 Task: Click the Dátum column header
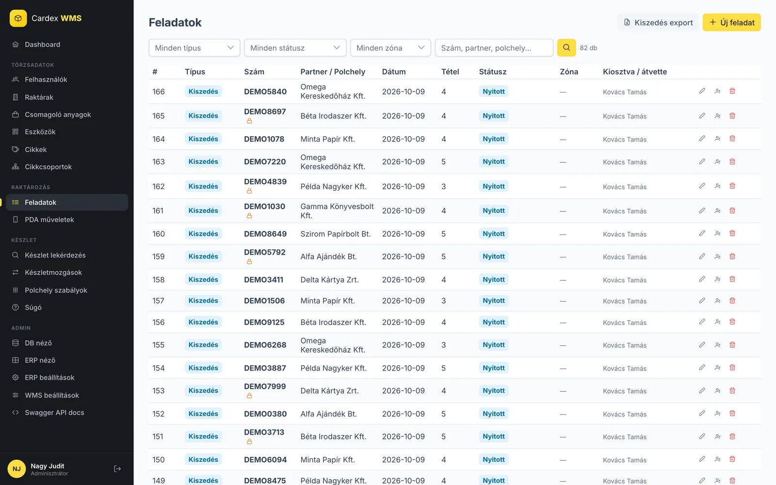394,72
